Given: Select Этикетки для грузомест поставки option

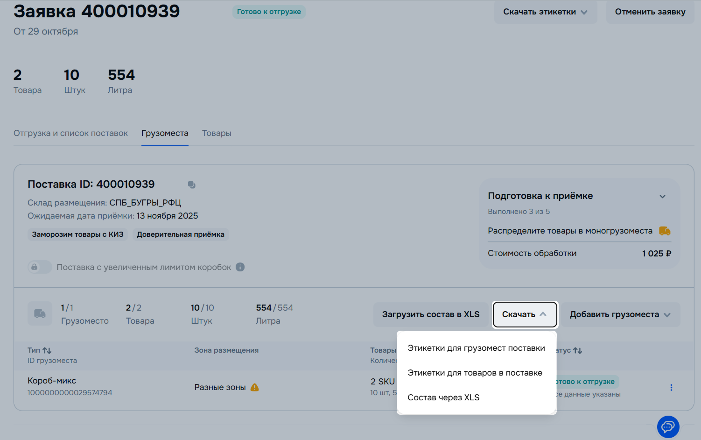Looking at the screenshot, I should [476, 348].
